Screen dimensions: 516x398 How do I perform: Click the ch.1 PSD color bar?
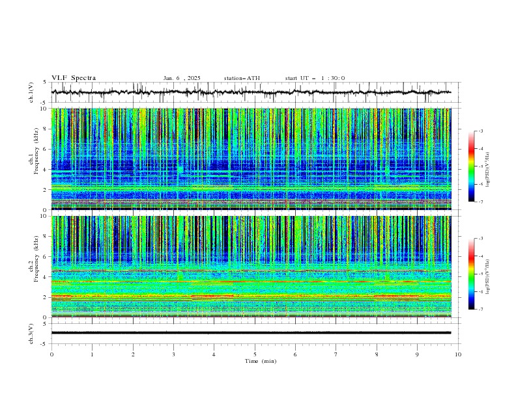pyautogui.click(x=472, y=166)
